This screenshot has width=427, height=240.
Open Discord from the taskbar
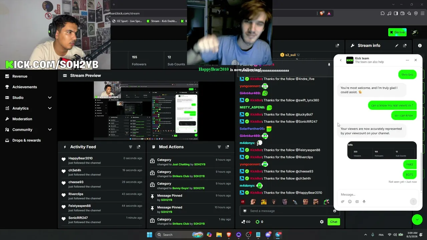point(268,235)
